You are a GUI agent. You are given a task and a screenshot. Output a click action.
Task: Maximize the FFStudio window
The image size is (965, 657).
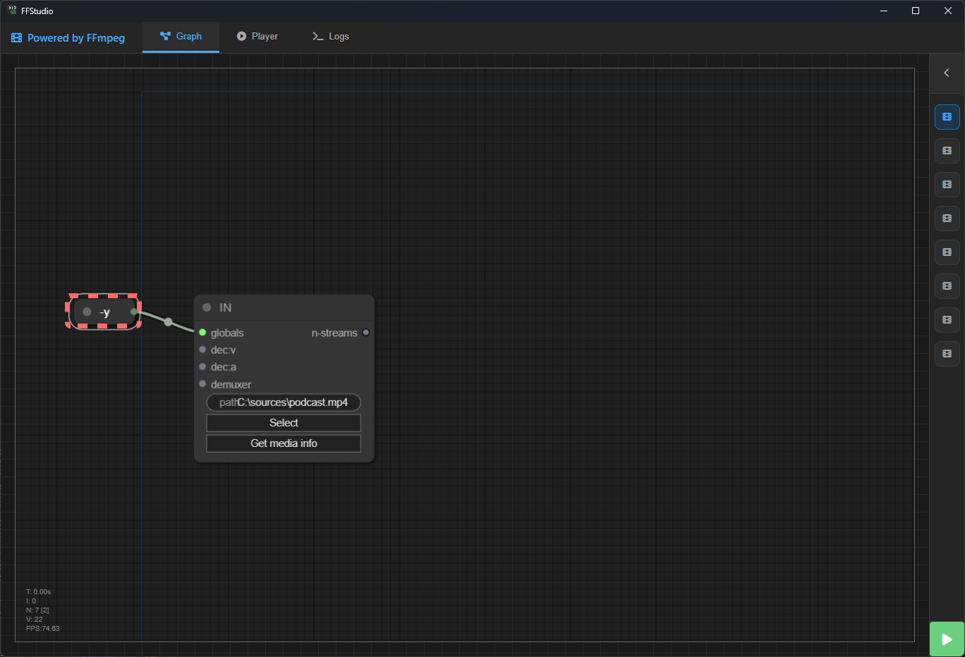tap(916, 11)
